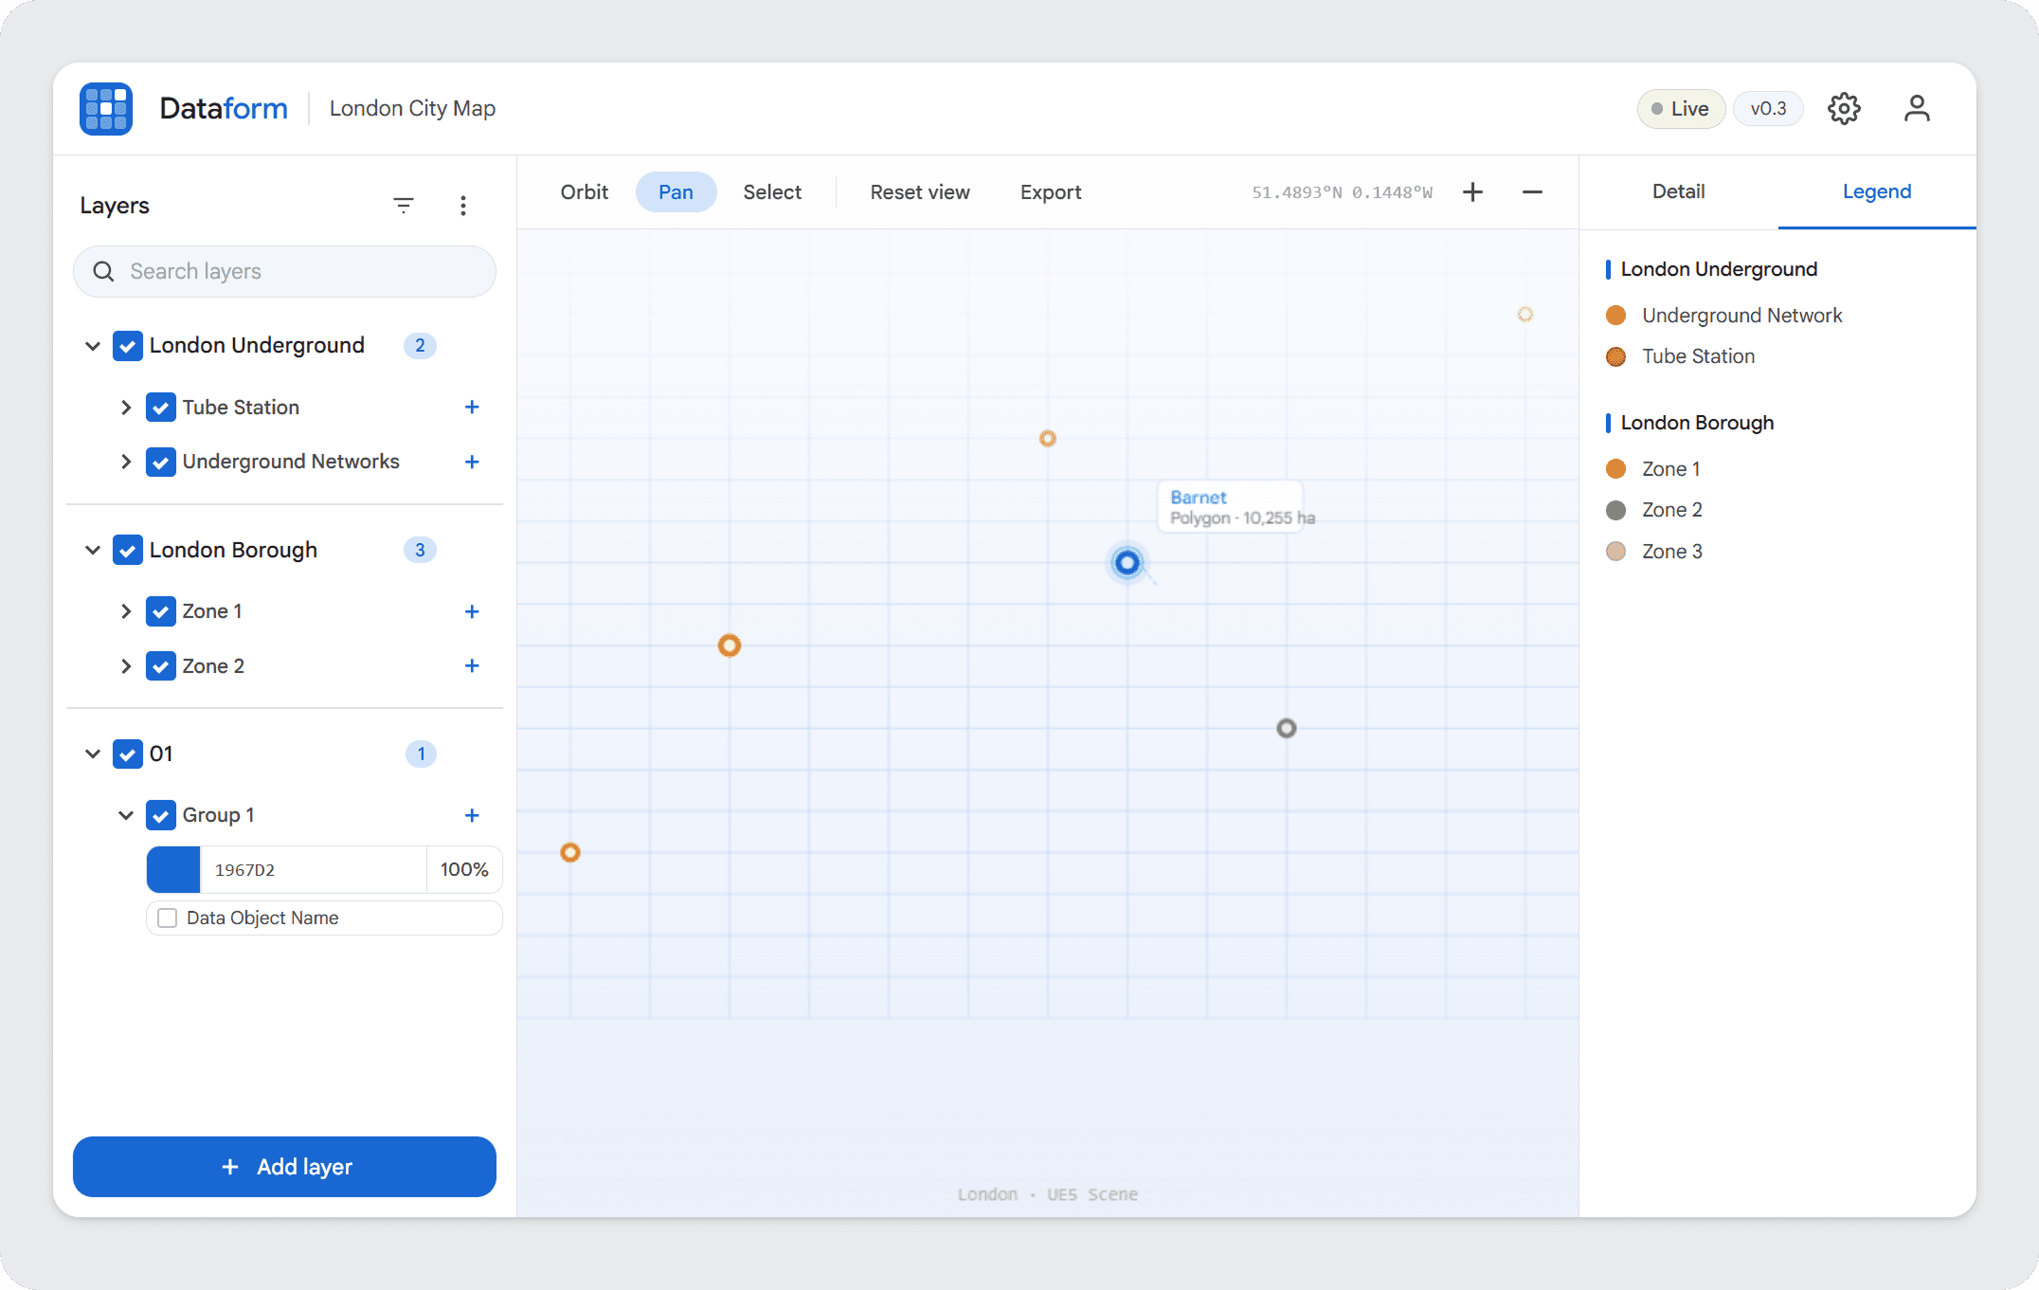Uncheck the London Underground layer checkbox
This screenshot has width=2039, height=1290.
click(128, 346)
